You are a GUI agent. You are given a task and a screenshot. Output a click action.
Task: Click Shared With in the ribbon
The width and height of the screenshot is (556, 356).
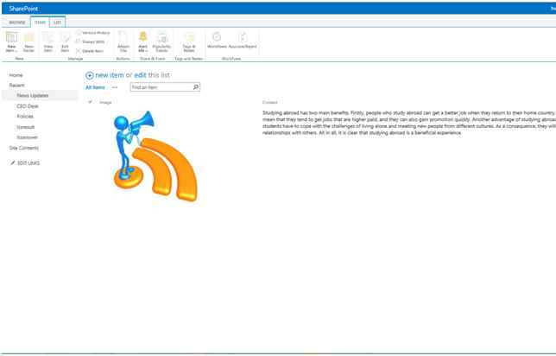pos(91,41)
